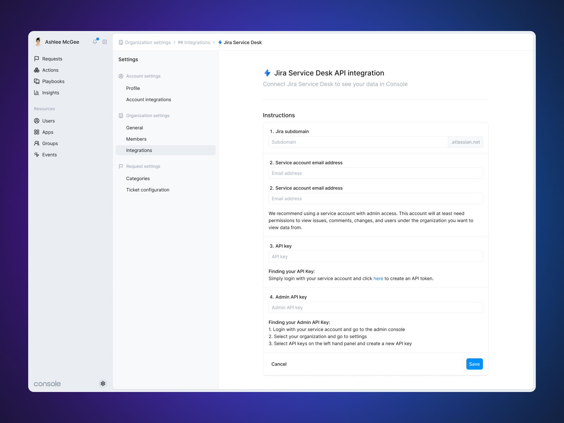Click the .atlassian.net suffix label
Screen dimensions: 564x423
[465, 142]
